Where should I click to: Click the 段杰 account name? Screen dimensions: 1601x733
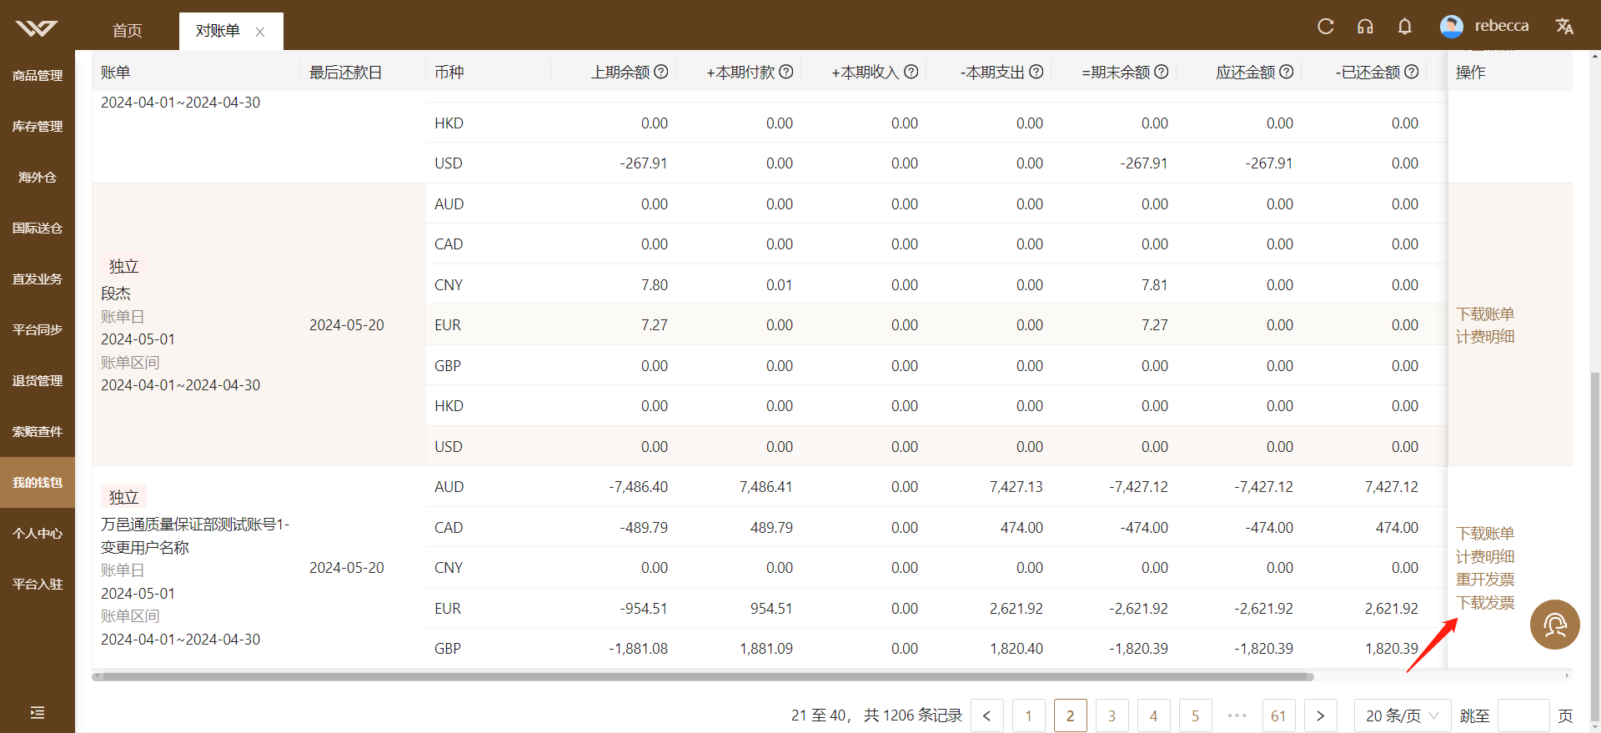pos(116,294)
